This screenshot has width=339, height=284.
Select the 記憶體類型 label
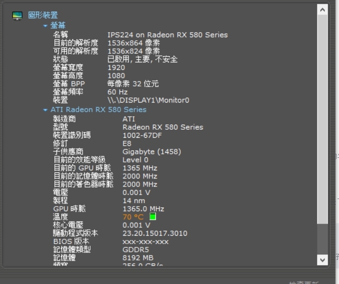[72, 250]
